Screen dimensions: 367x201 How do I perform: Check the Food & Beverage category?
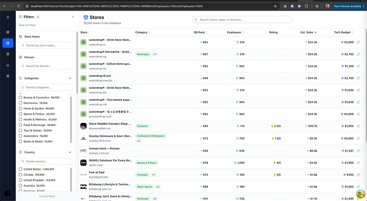point(20,125)
